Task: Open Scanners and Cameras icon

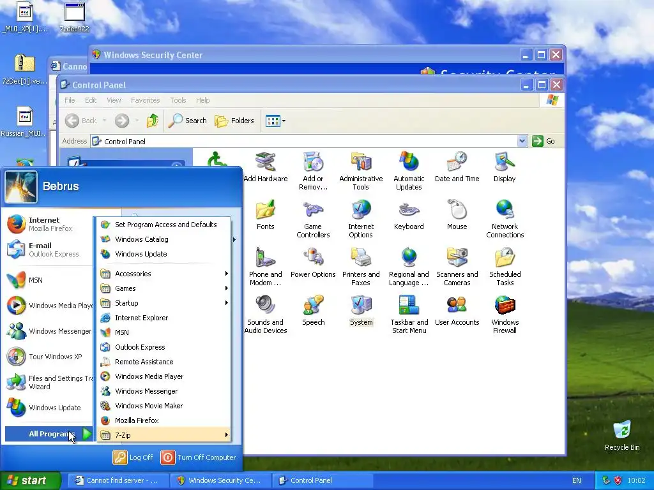Action: point(457,267)
